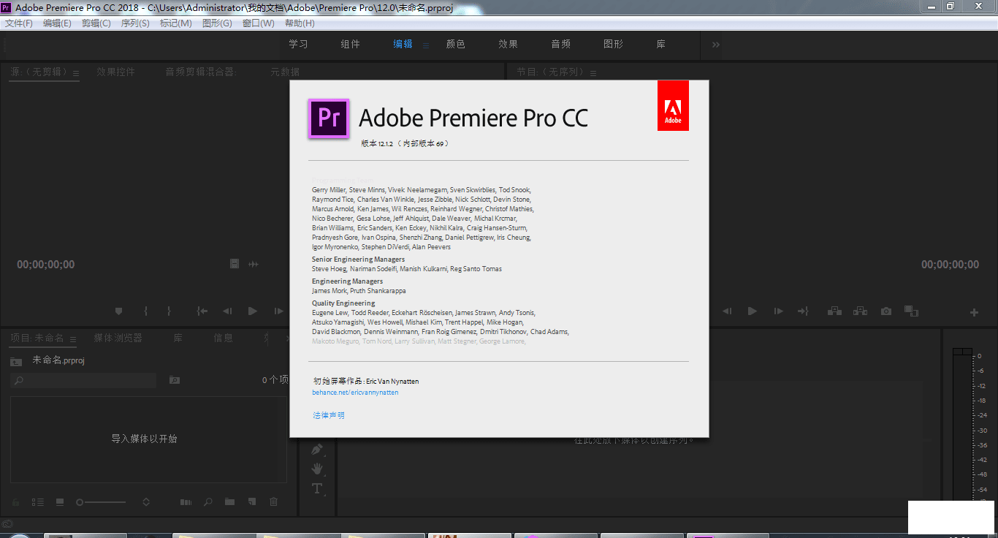The width and height of the screenshot is (998, 538).
Task: Switch to the 效果 workspace
Action: point(508,45)
